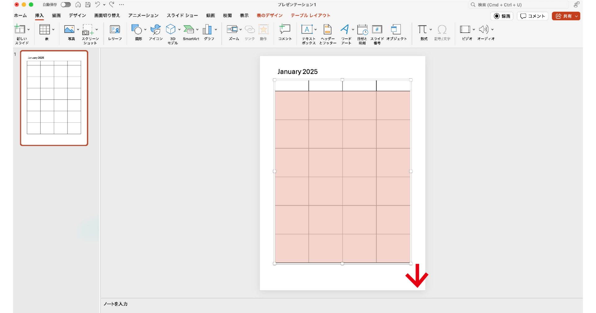Viewport: 596px width, 313px height.
Task: Open the Comments (コメント) pane button
Action: tap(532, 16)
